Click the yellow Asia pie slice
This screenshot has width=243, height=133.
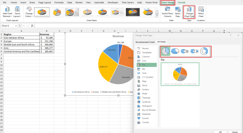click(107, 66)
